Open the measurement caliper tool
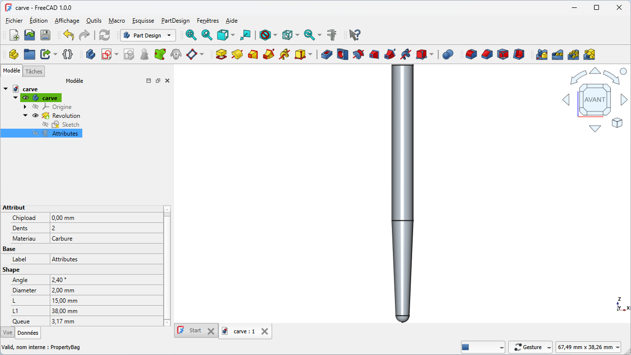 click(332, 35)
